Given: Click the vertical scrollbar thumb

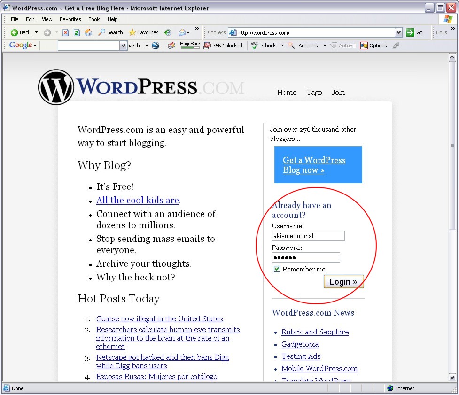Looking at the screenshot, I should pyautogui.click(x=452, y=146).
